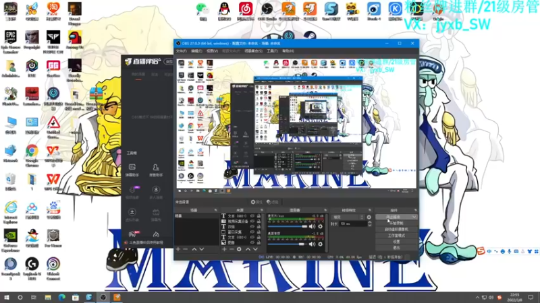This screenshot has width=540, height=303.
Task: Open OBS 设置 settings button
Action: point(396,242)
